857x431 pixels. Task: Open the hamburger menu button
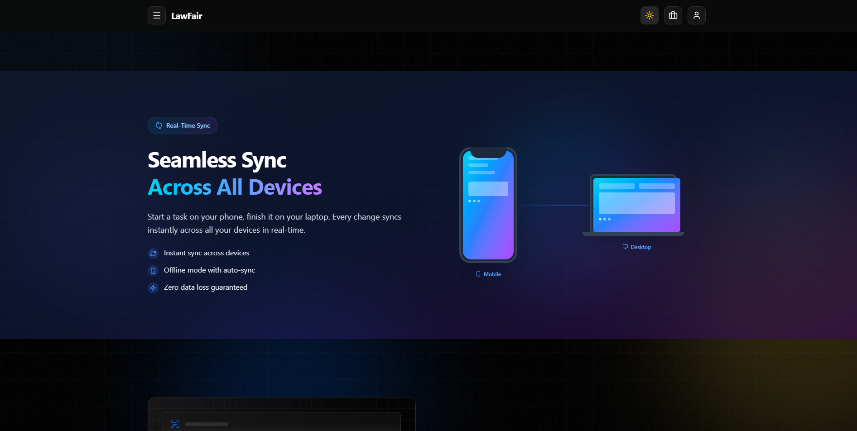(x=157, y=15)
